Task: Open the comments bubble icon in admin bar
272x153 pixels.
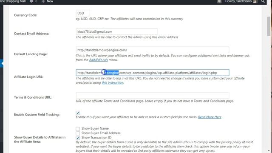Action: (31, 1)
